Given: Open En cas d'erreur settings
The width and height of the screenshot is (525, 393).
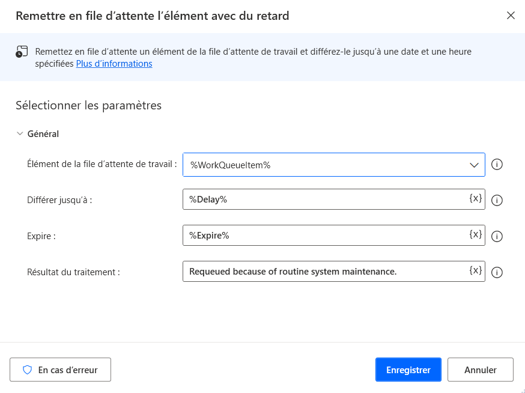Looking at the screenshot, I should click(x=60, y=370).
